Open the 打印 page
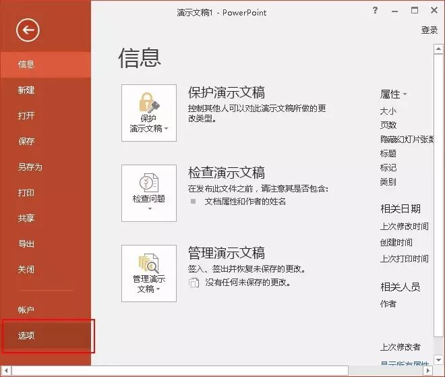The width and height of the screenshot is (445, 377). 45,193
